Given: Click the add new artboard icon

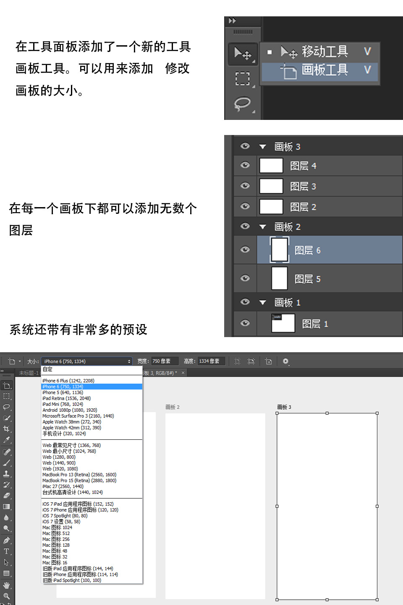Looking at the screenshot, I should [269, 361].
